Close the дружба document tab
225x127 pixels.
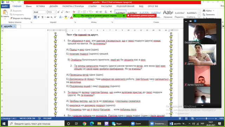click(14, 26)
